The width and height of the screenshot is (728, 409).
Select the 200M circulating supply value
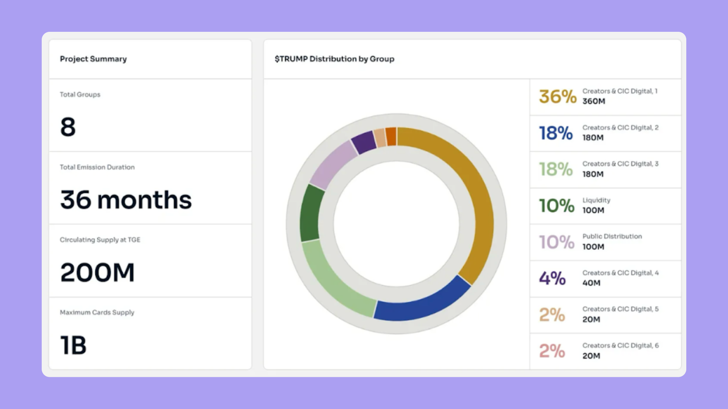coord(97,272)
